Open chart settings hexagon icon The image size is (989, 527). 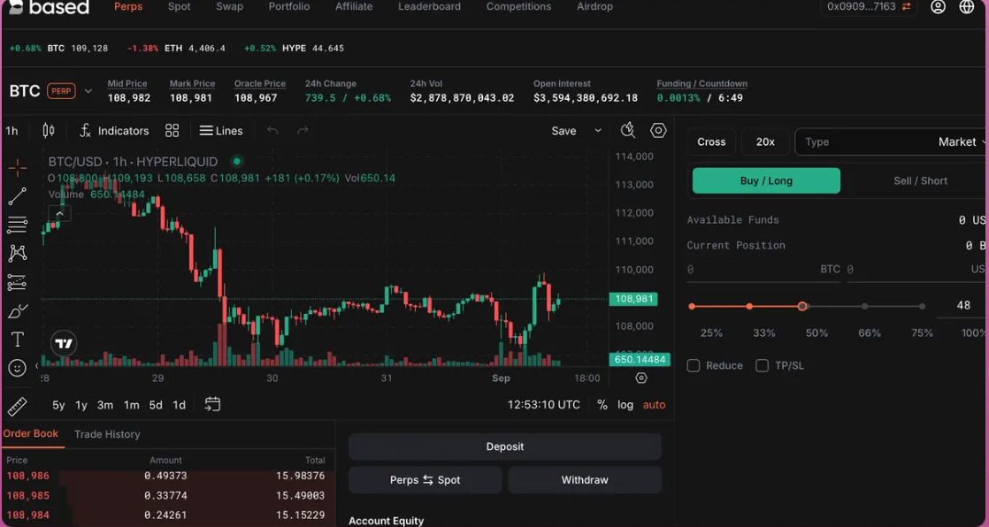pyautogui.click(x=658, y=131)
